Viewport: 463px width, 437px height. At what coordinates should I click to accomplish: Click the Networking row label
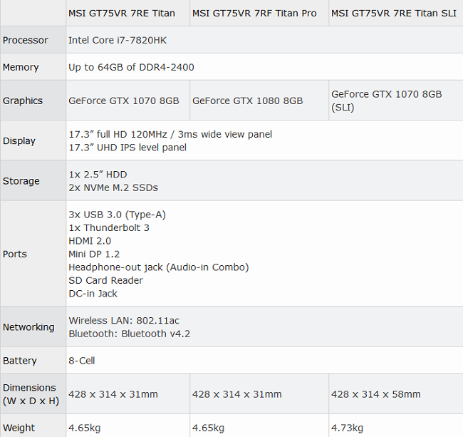(x=28, y=327)
